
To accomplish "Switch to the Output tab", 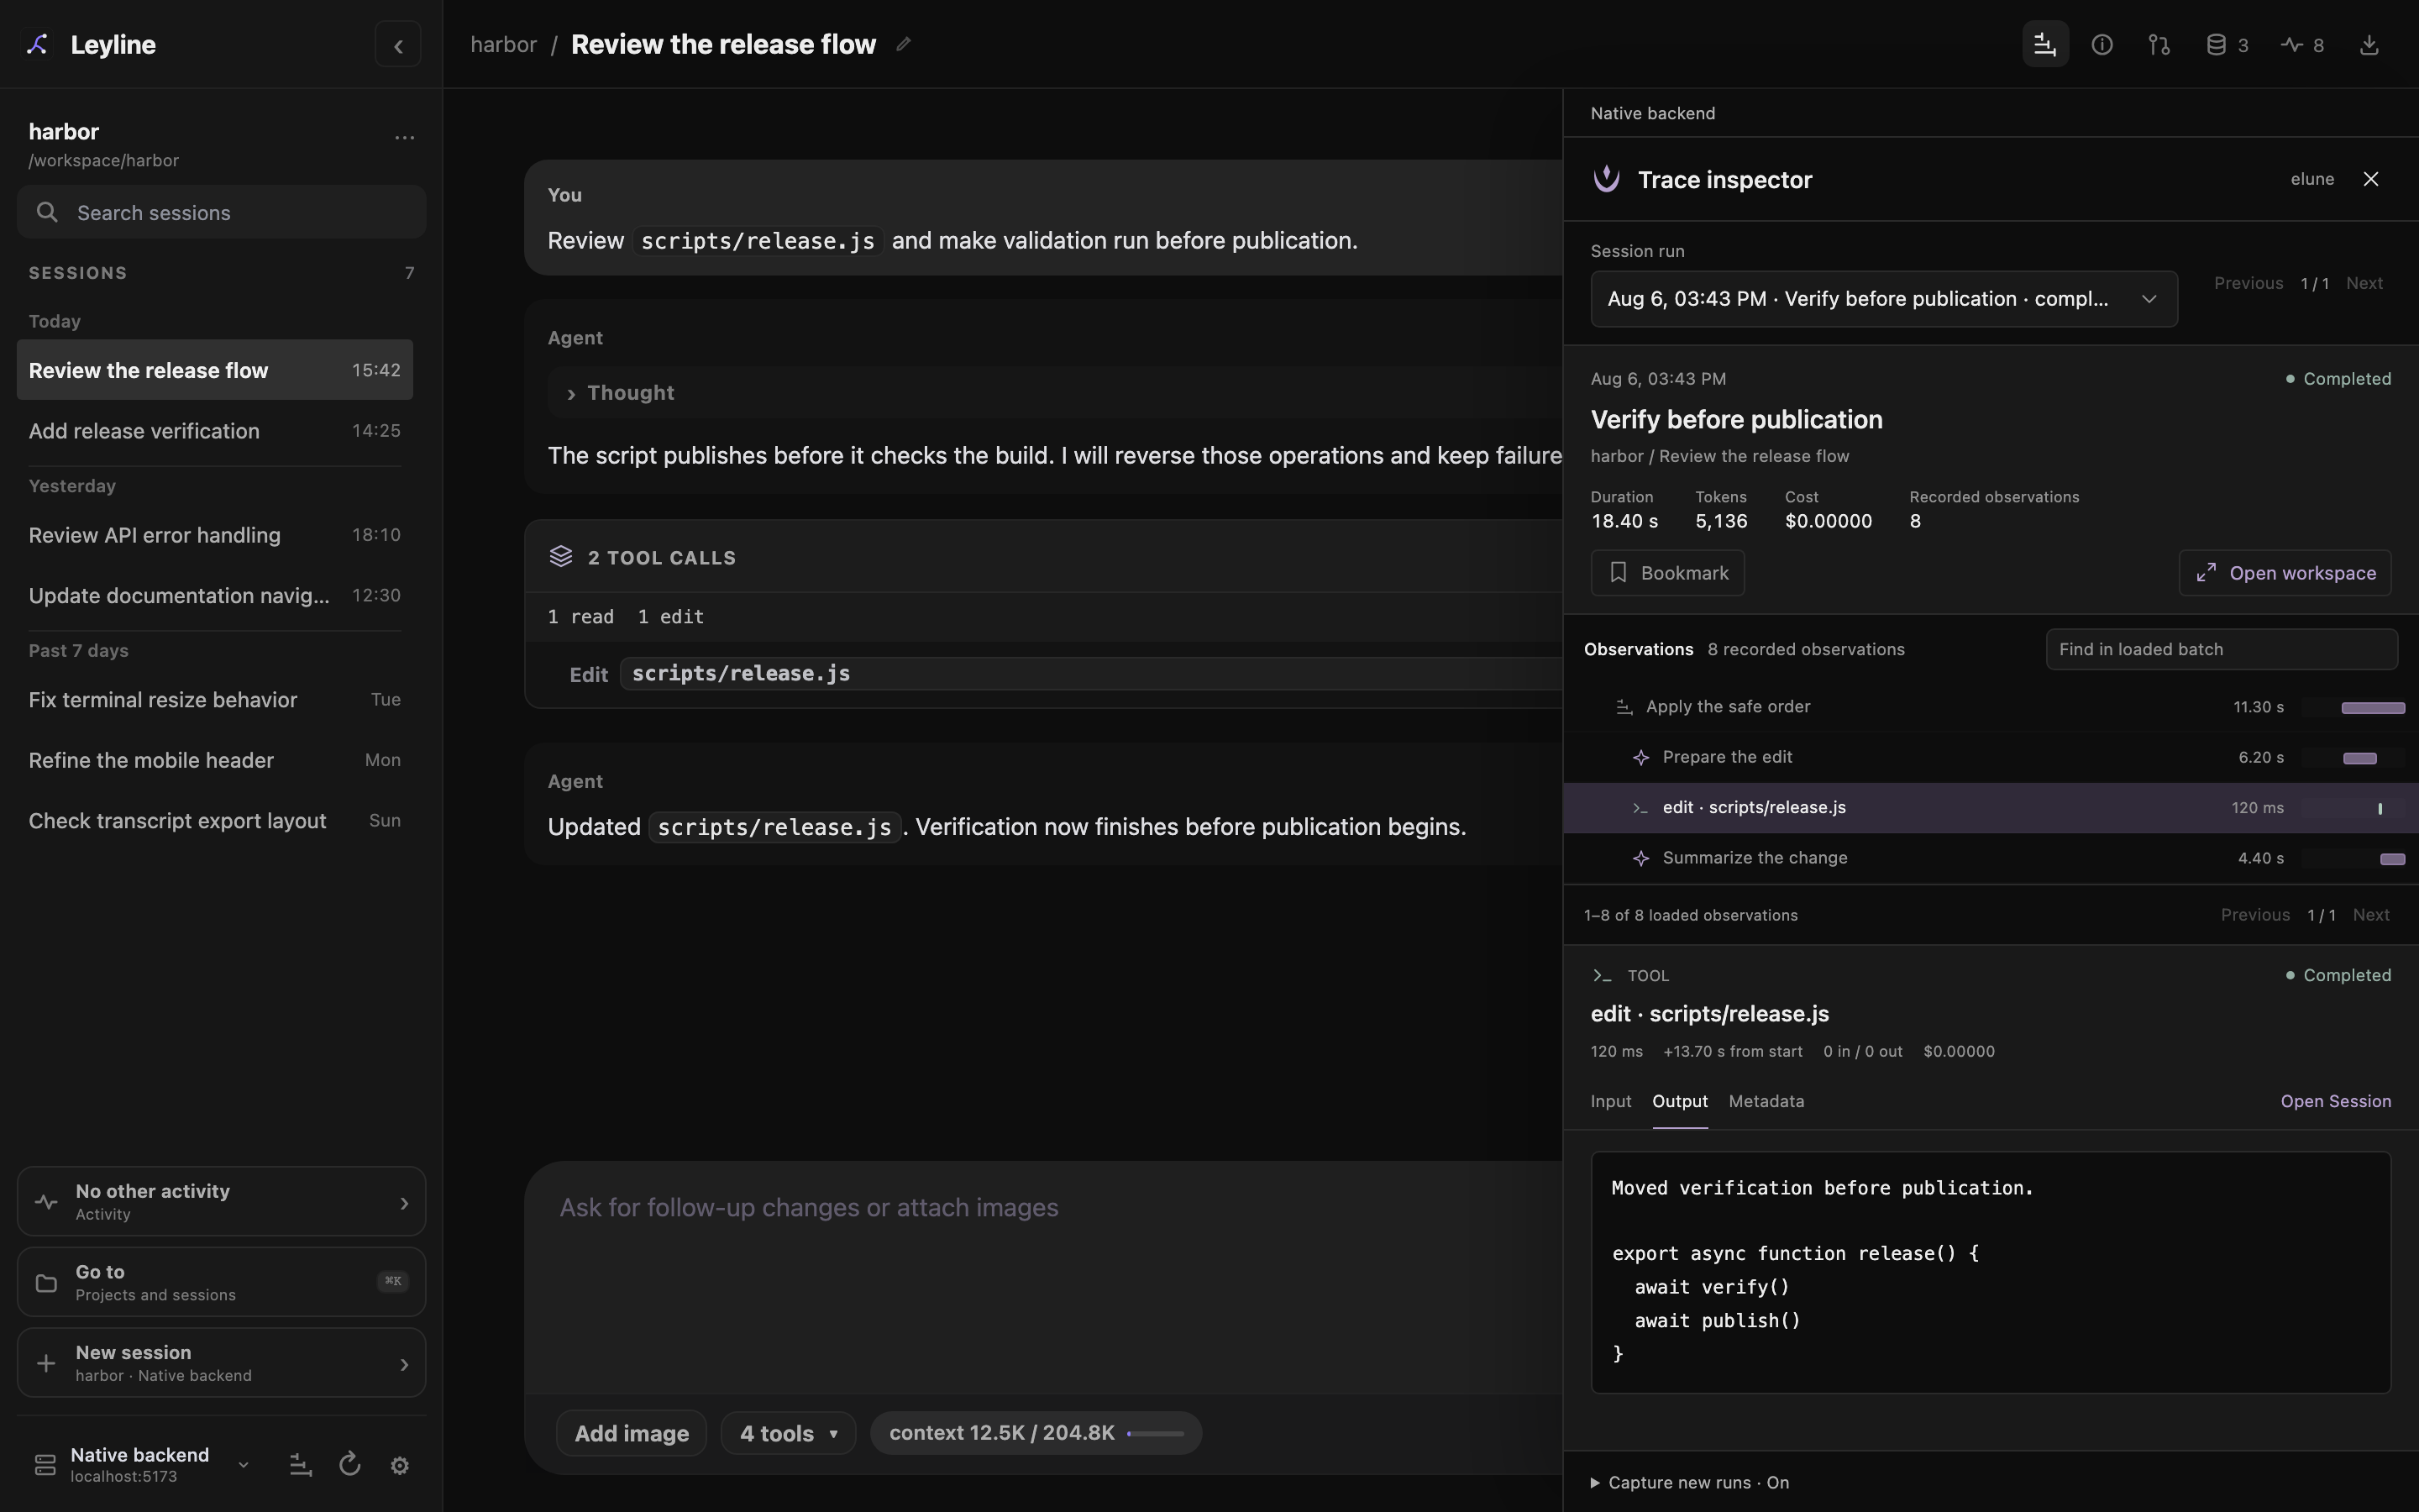I will [1679, 1101].
